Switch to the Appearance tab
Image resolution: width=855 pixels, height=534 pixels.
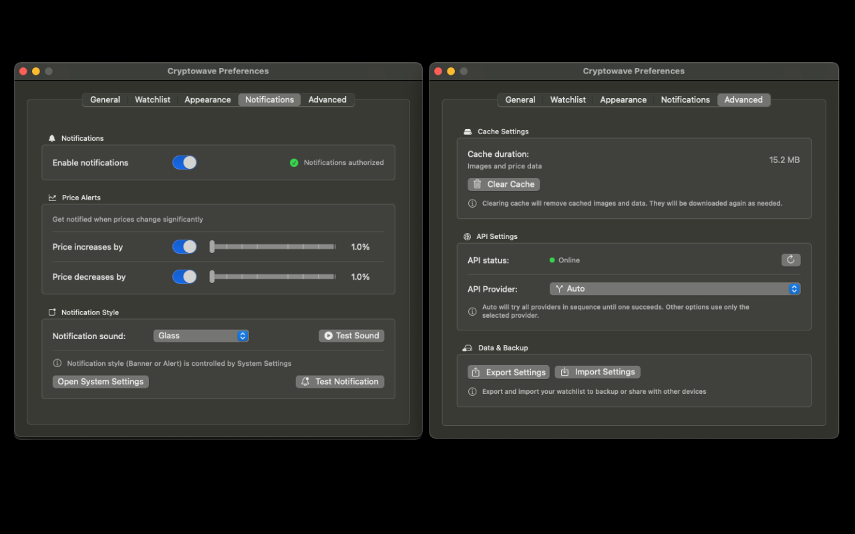tap(207, 99)
